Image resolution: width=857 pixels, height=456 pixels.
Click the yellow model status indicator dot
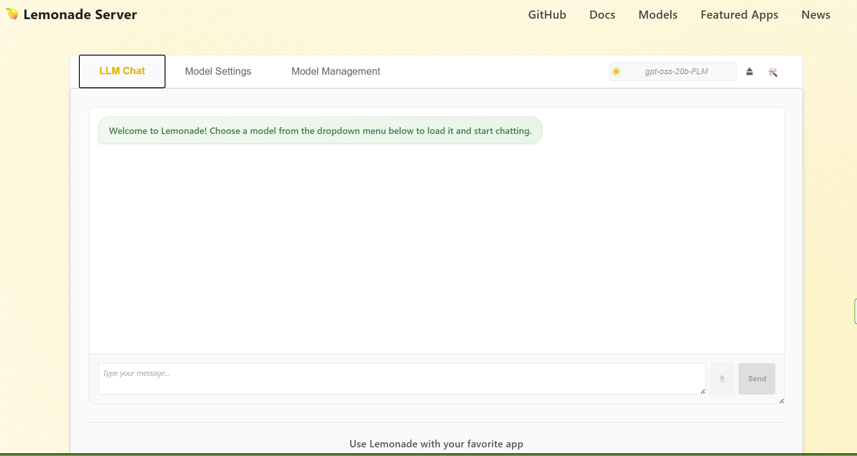pyautogui.click(x=616, y=72)
